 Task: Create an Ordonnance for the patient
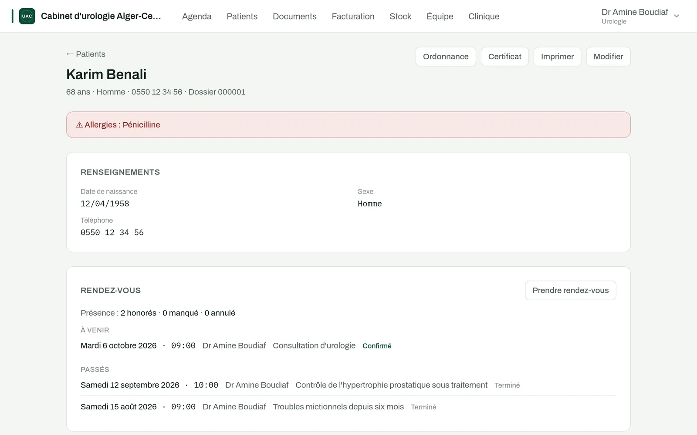coord(446,57)
